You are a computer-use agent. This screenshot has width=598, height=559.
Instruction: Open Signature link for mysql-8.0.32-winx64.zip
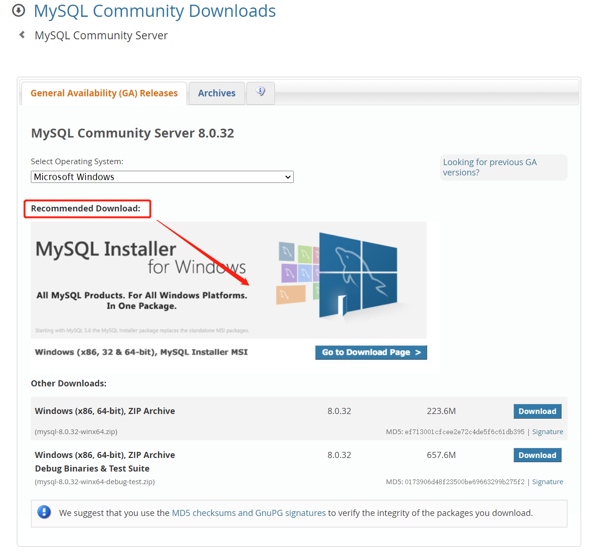tap(548, 432)
